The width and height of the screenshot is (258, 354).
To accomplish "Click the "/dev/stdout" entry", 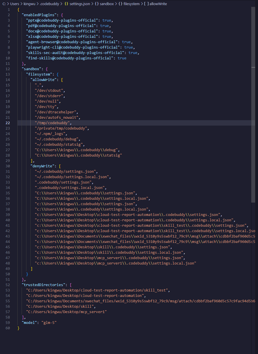I will point(49,90).
